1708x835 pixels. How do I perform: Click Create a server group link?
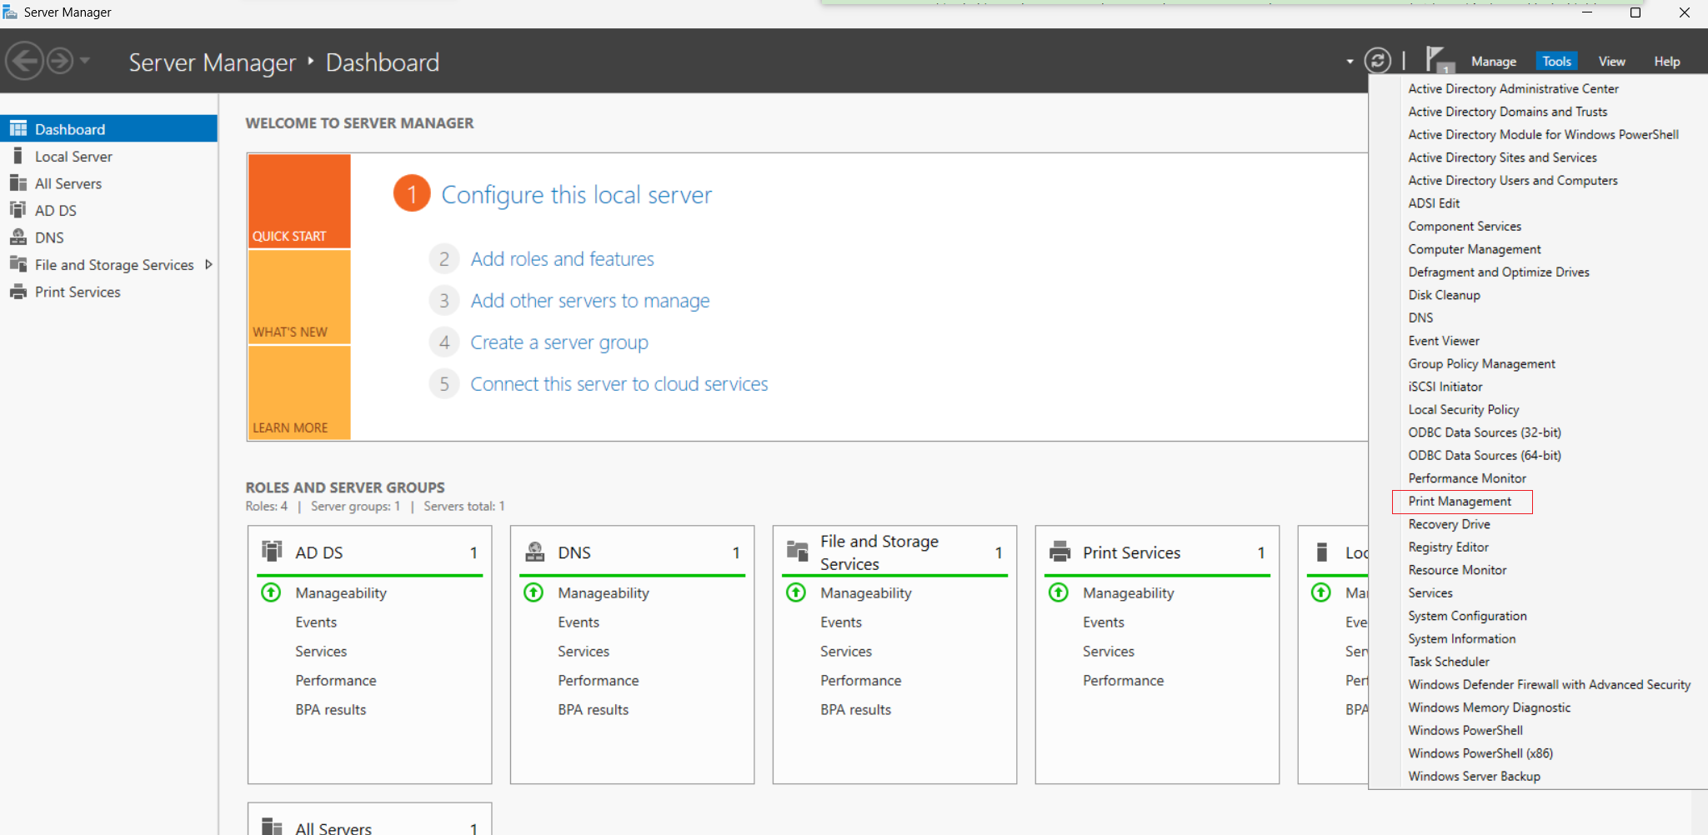pos(558,342)
